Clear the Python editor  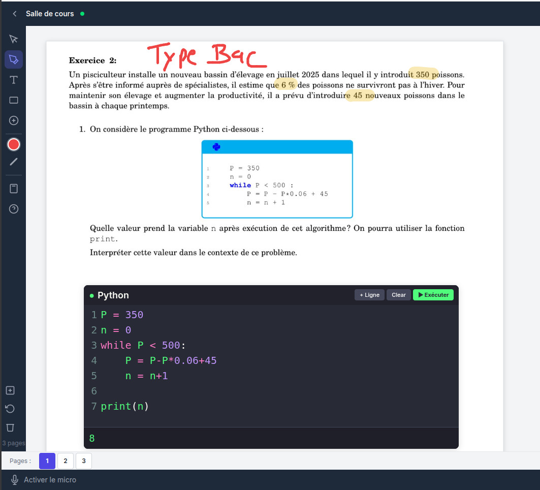(x=398, y=295)
